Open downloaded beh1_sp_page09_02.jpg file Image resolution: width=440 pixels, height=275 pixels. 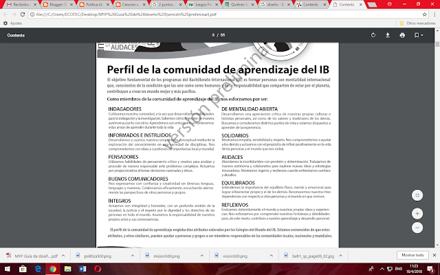[309, 256]
